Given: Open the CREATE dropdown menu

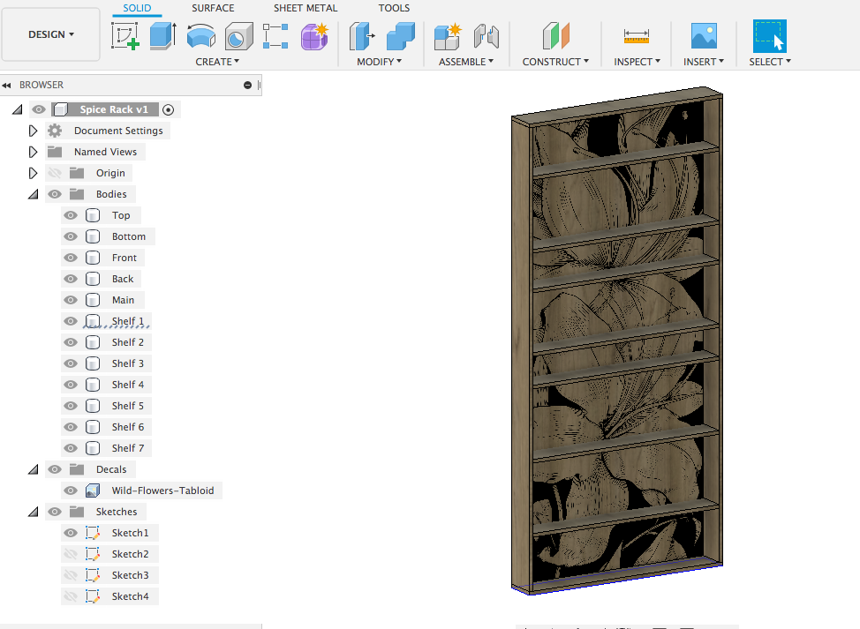Looking at the screenshot, I should point(217,62).
